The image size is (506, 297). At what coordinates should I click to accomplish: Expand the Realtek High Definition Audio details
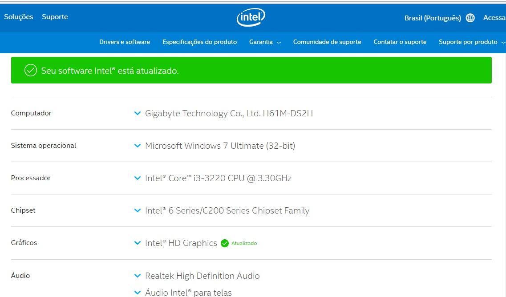click(x=138, y=276)
